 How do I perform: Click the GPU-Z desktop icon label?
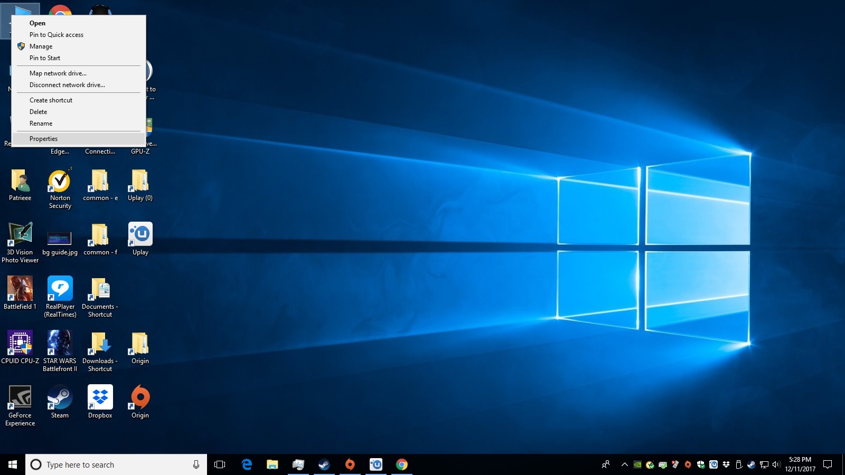(x=140, y=151)
